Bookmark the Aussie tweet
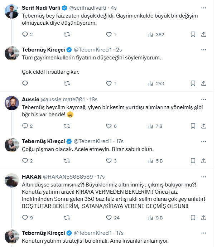The width and height of the screenshot is (217, 247). point(193,126)
